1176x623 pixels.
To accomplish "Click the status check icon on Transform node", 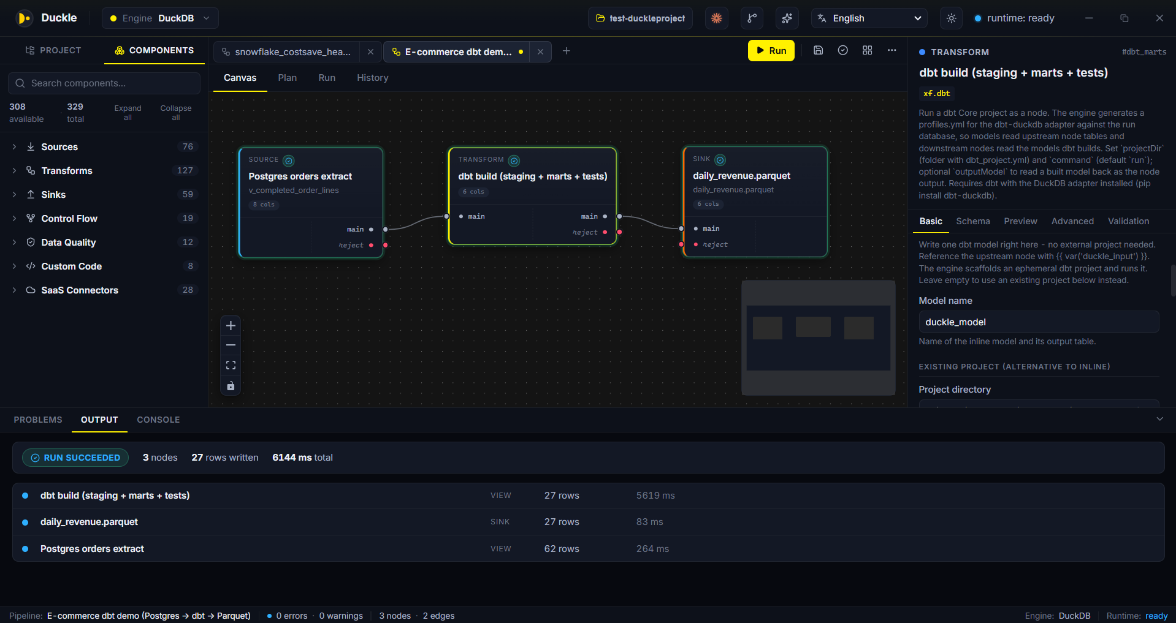I will pyautogui.click(x=514, y=160).
